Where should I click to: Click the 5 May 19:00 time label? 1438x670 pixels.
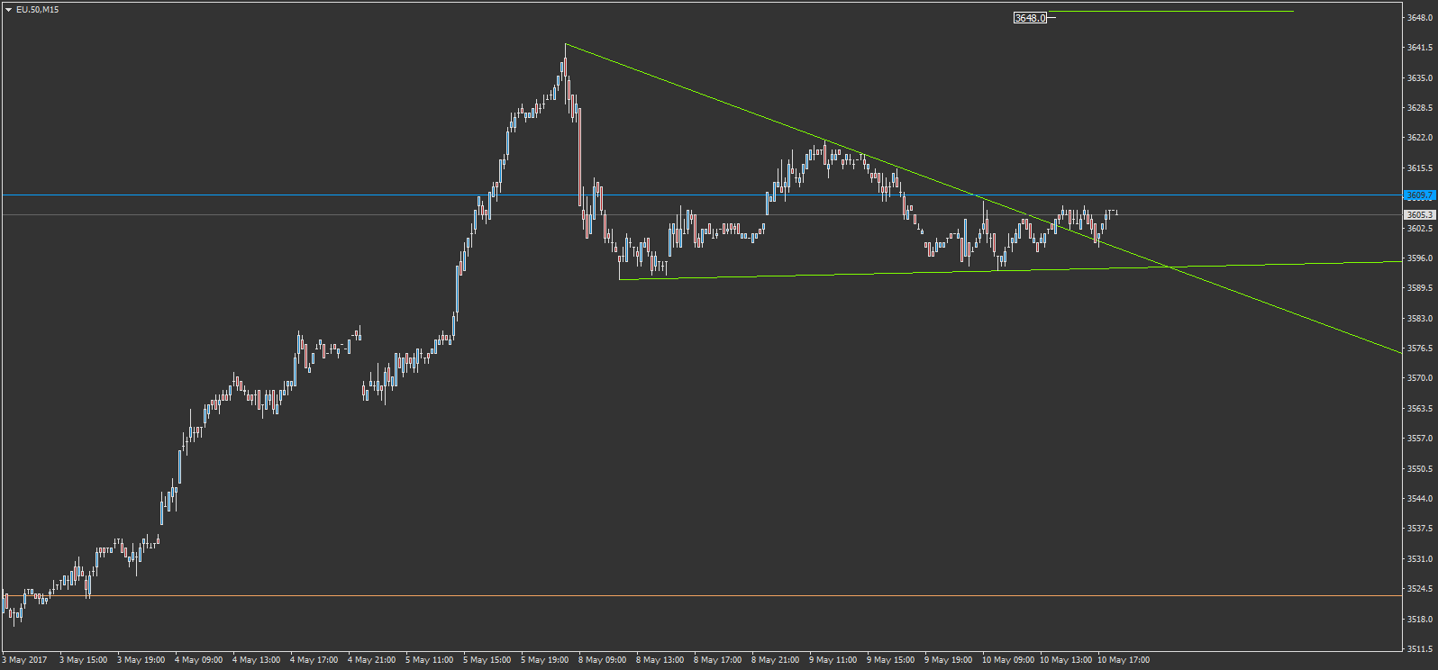544,660
